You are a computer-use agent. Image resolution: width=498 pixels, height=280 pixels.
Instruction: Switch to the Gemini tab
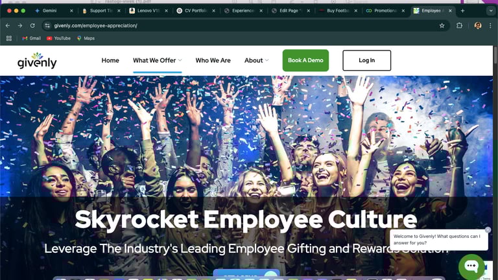click(50, 11)
